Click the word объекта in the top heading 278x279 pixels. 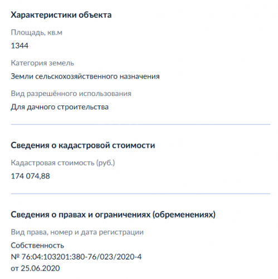pos(95,15)
